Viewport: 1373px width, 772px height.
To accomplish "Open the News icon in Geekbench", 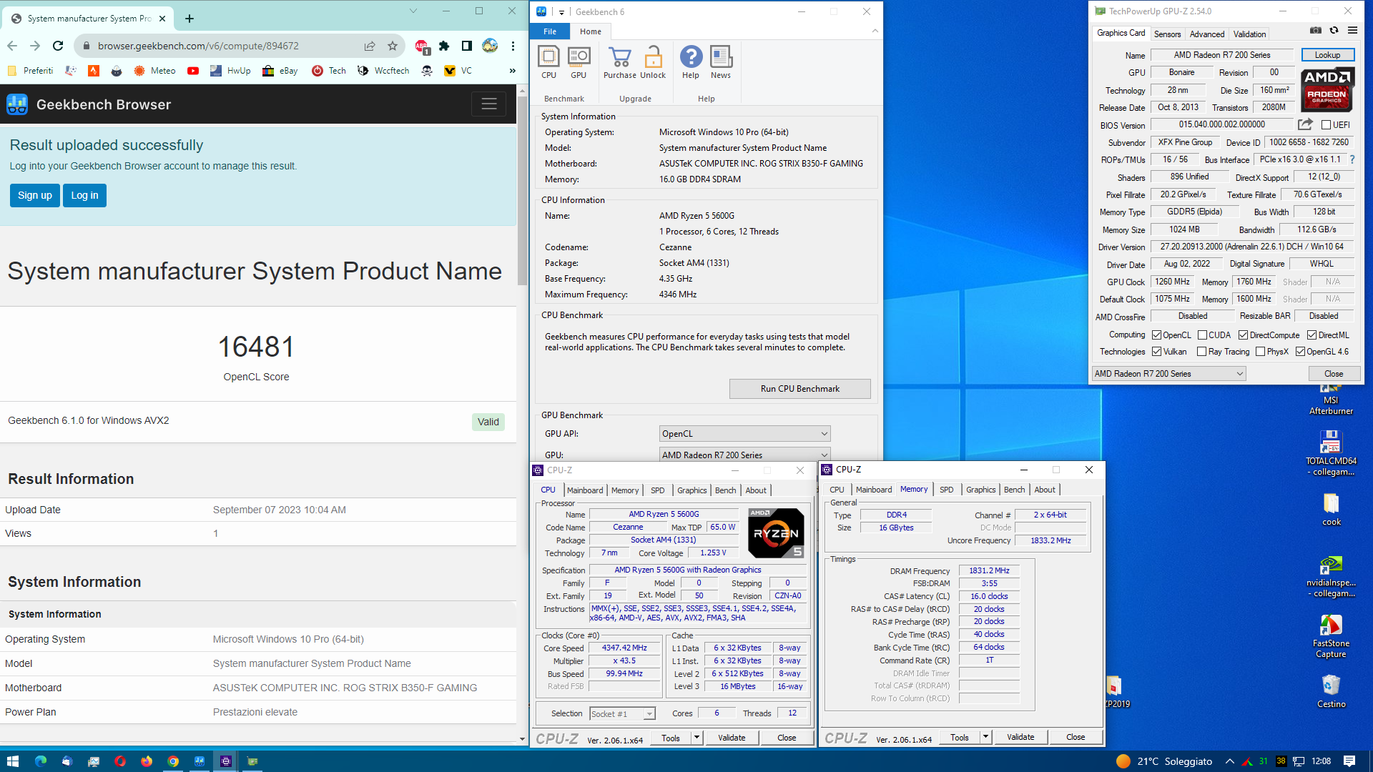I will (x=721, y=62).
